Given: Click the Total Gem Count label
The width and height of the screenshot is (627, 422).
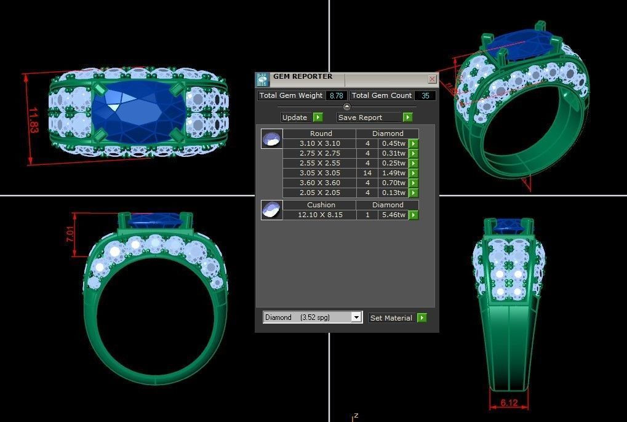Looking at the screenshot, I should (381, 95).
